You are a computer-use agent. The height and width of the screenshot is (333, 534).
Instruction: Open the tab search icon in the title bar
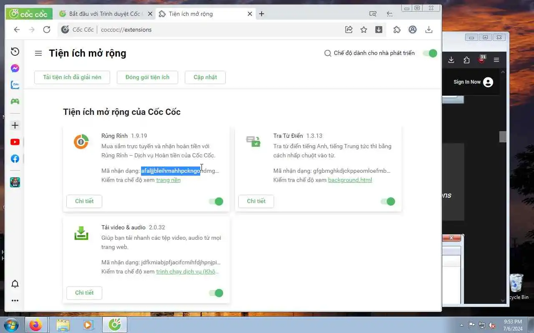373,14
